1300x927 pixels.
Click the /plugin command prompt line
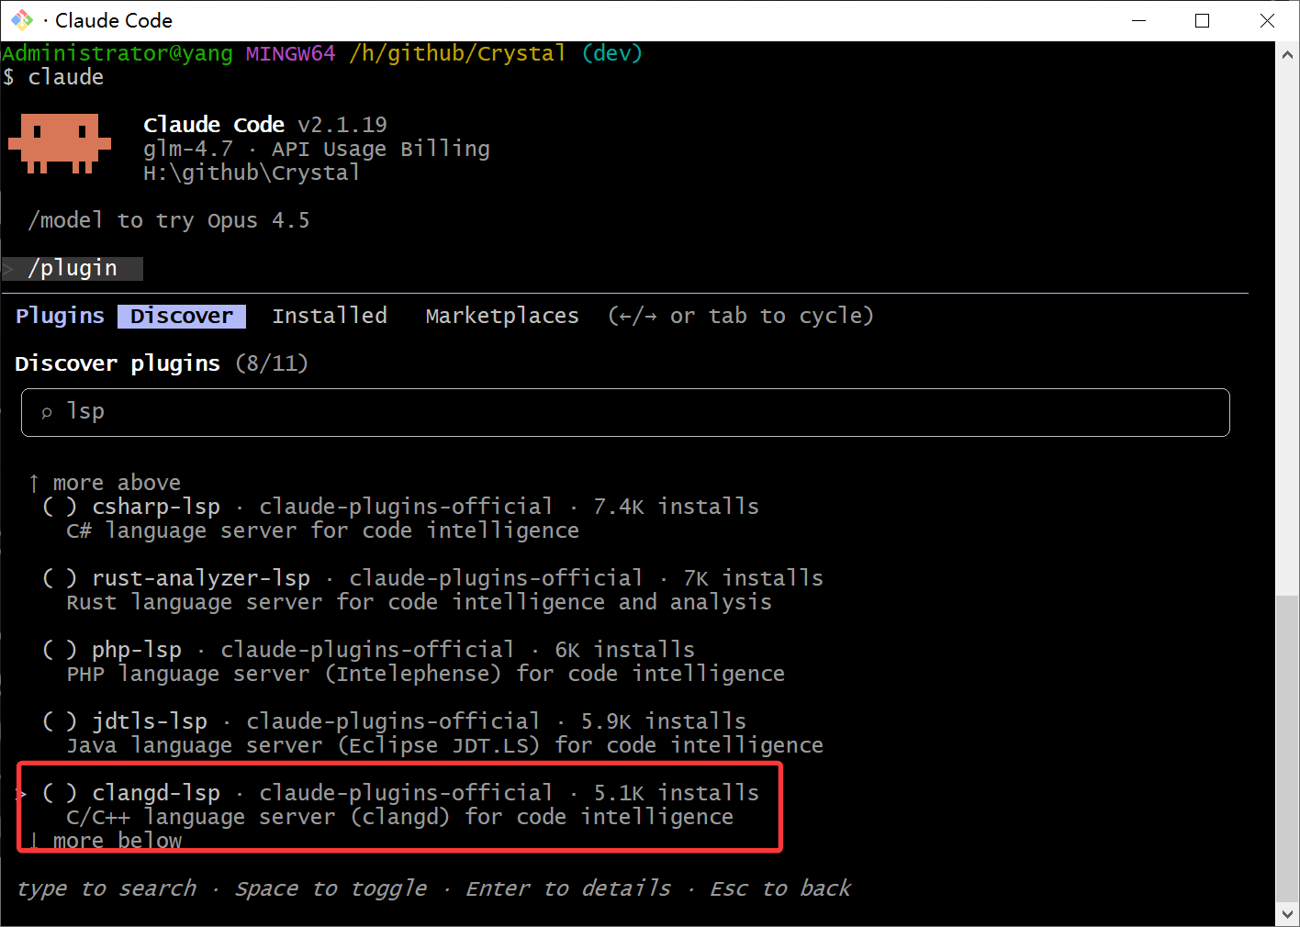pos(73,268)
